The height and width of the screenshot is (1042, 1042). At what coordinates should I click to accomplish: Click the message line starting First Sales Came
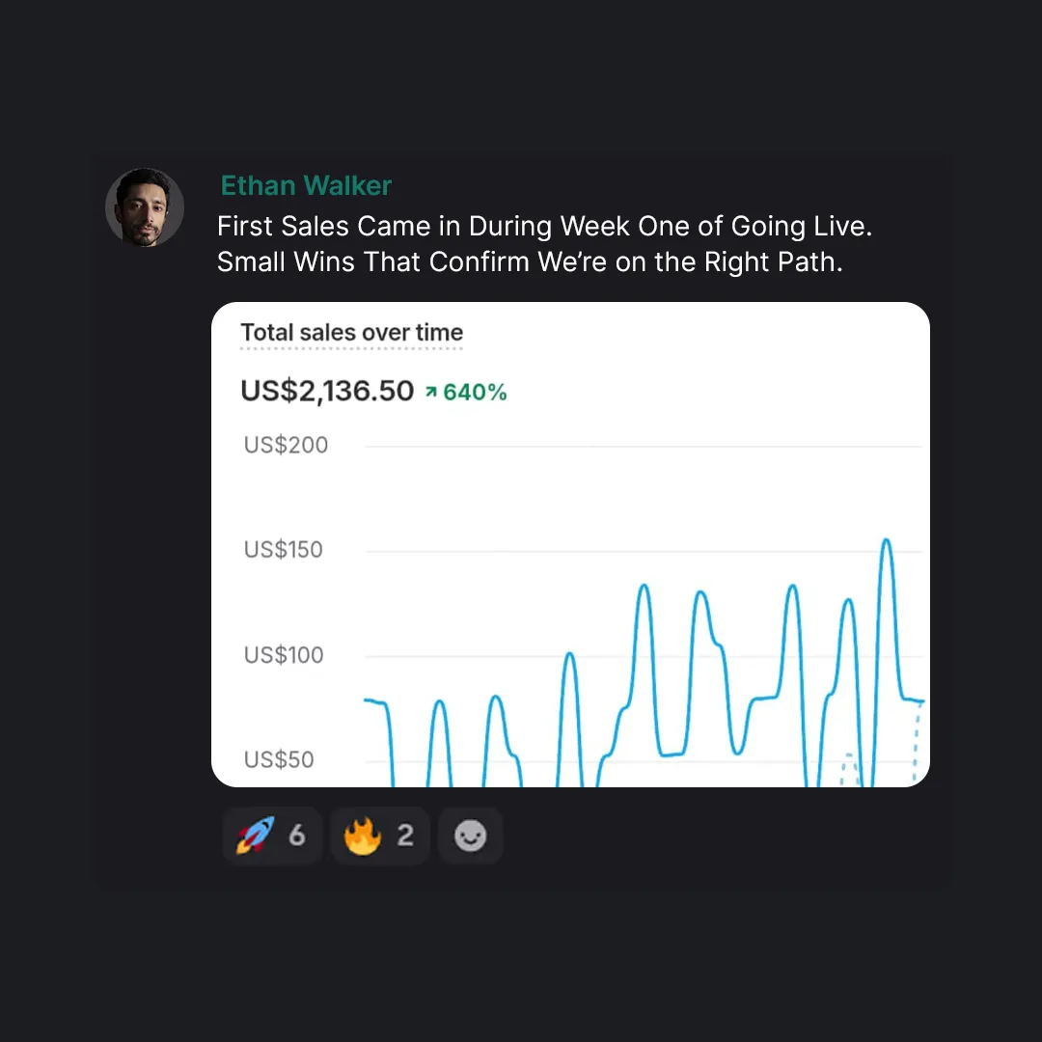[544, 226]
